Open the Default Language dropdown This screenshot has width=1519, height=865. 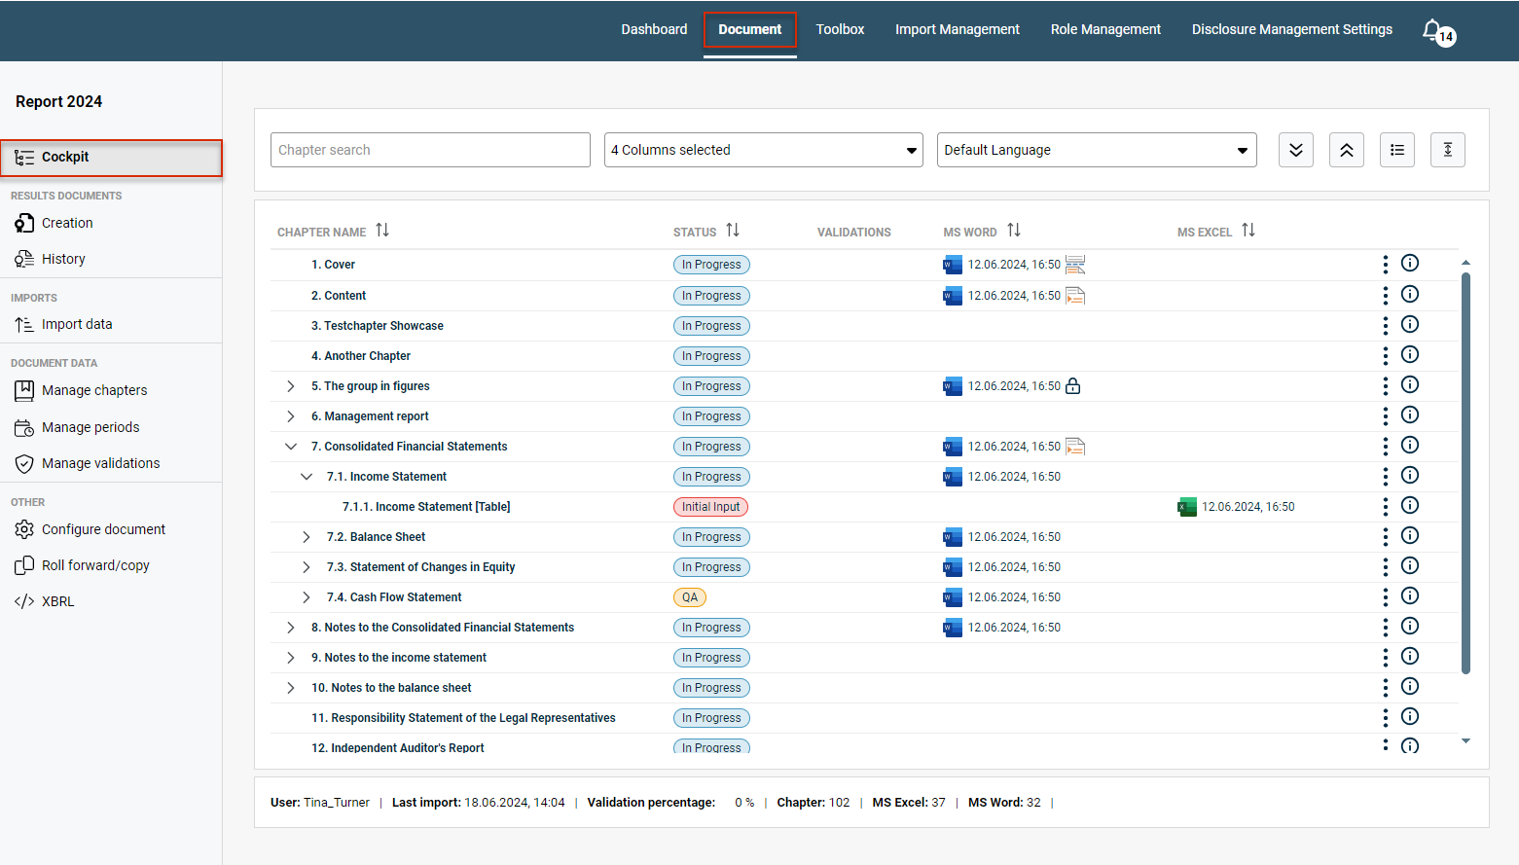[1097, 150]
